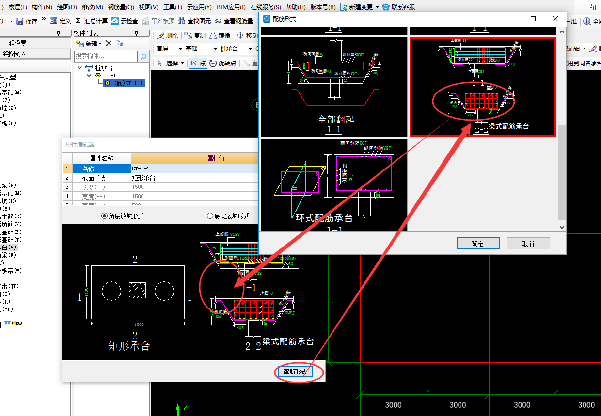Click 取消 in 配筋形式 dialog
The height and width of the screenshot is (416, 601).
tap(528, 244)
